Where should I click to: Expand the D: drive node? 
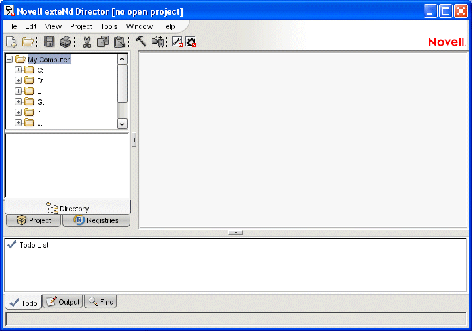(x=18, y=80)
